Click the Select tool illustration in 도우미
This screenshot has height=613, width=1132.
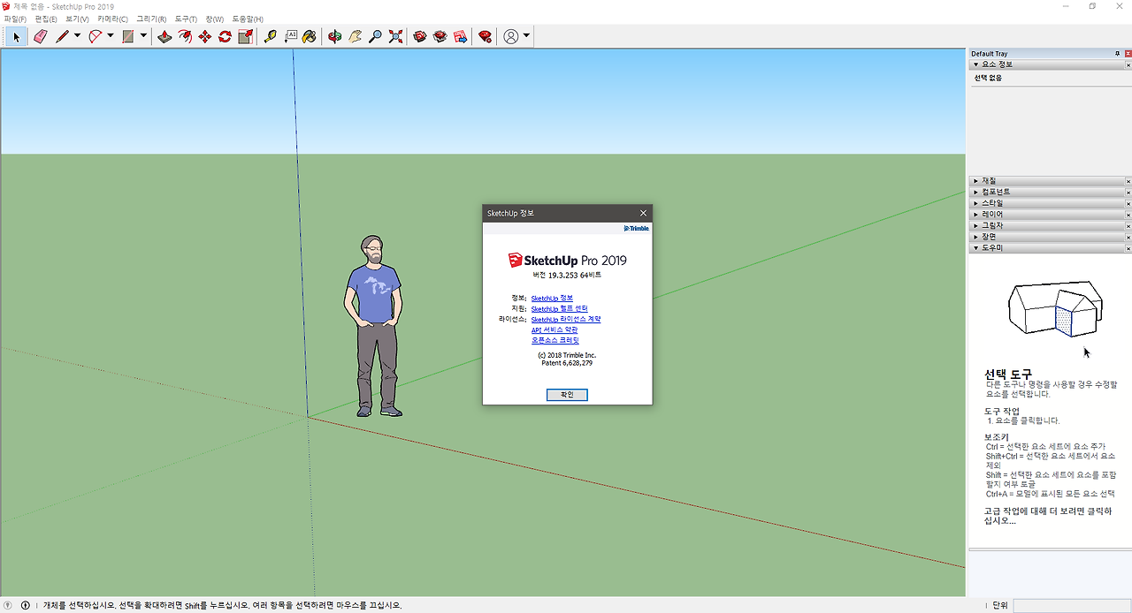tap(1055, 308)
